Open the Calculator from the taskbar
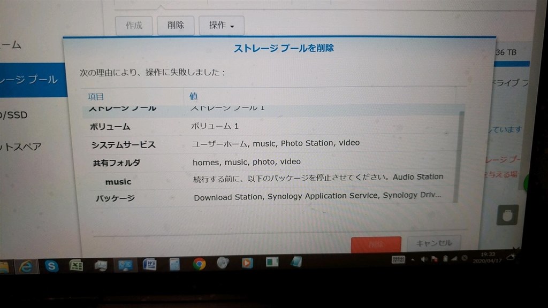 174,264
